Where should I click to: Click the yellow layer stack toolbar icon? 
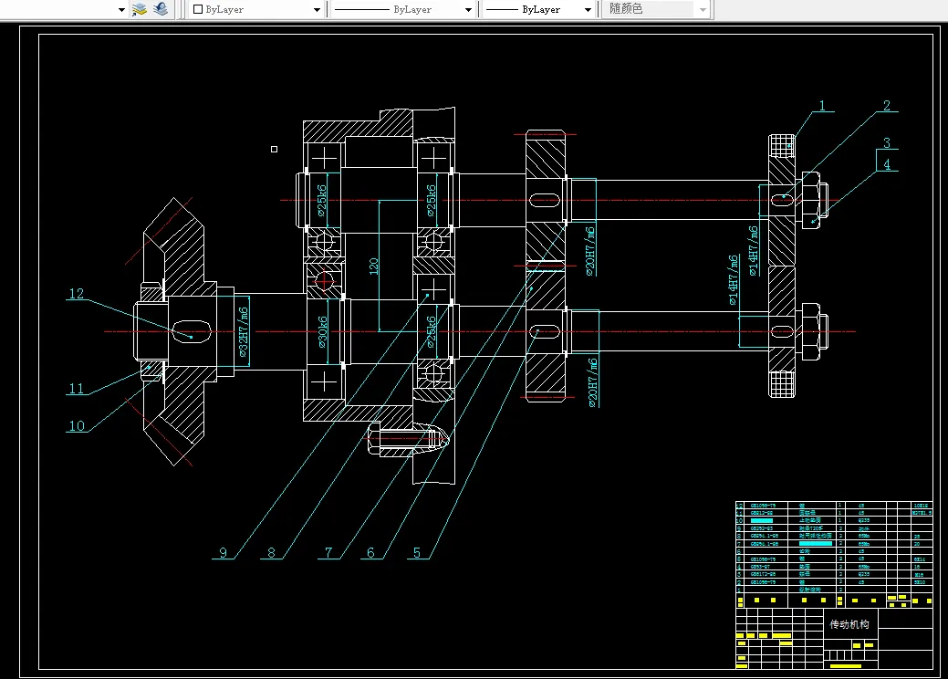[x=140, y=9]
